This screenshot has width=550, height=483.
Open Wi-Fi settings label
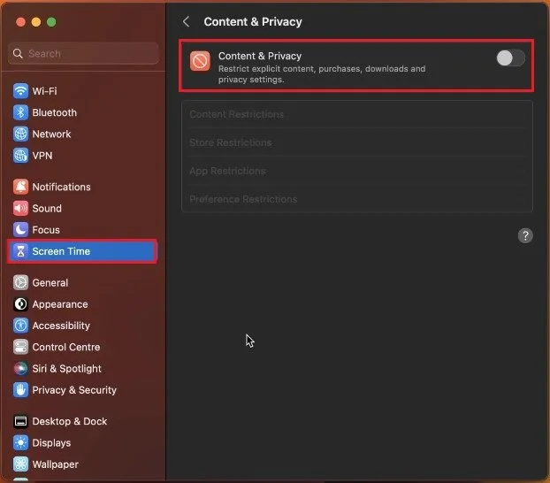(44, 91)
